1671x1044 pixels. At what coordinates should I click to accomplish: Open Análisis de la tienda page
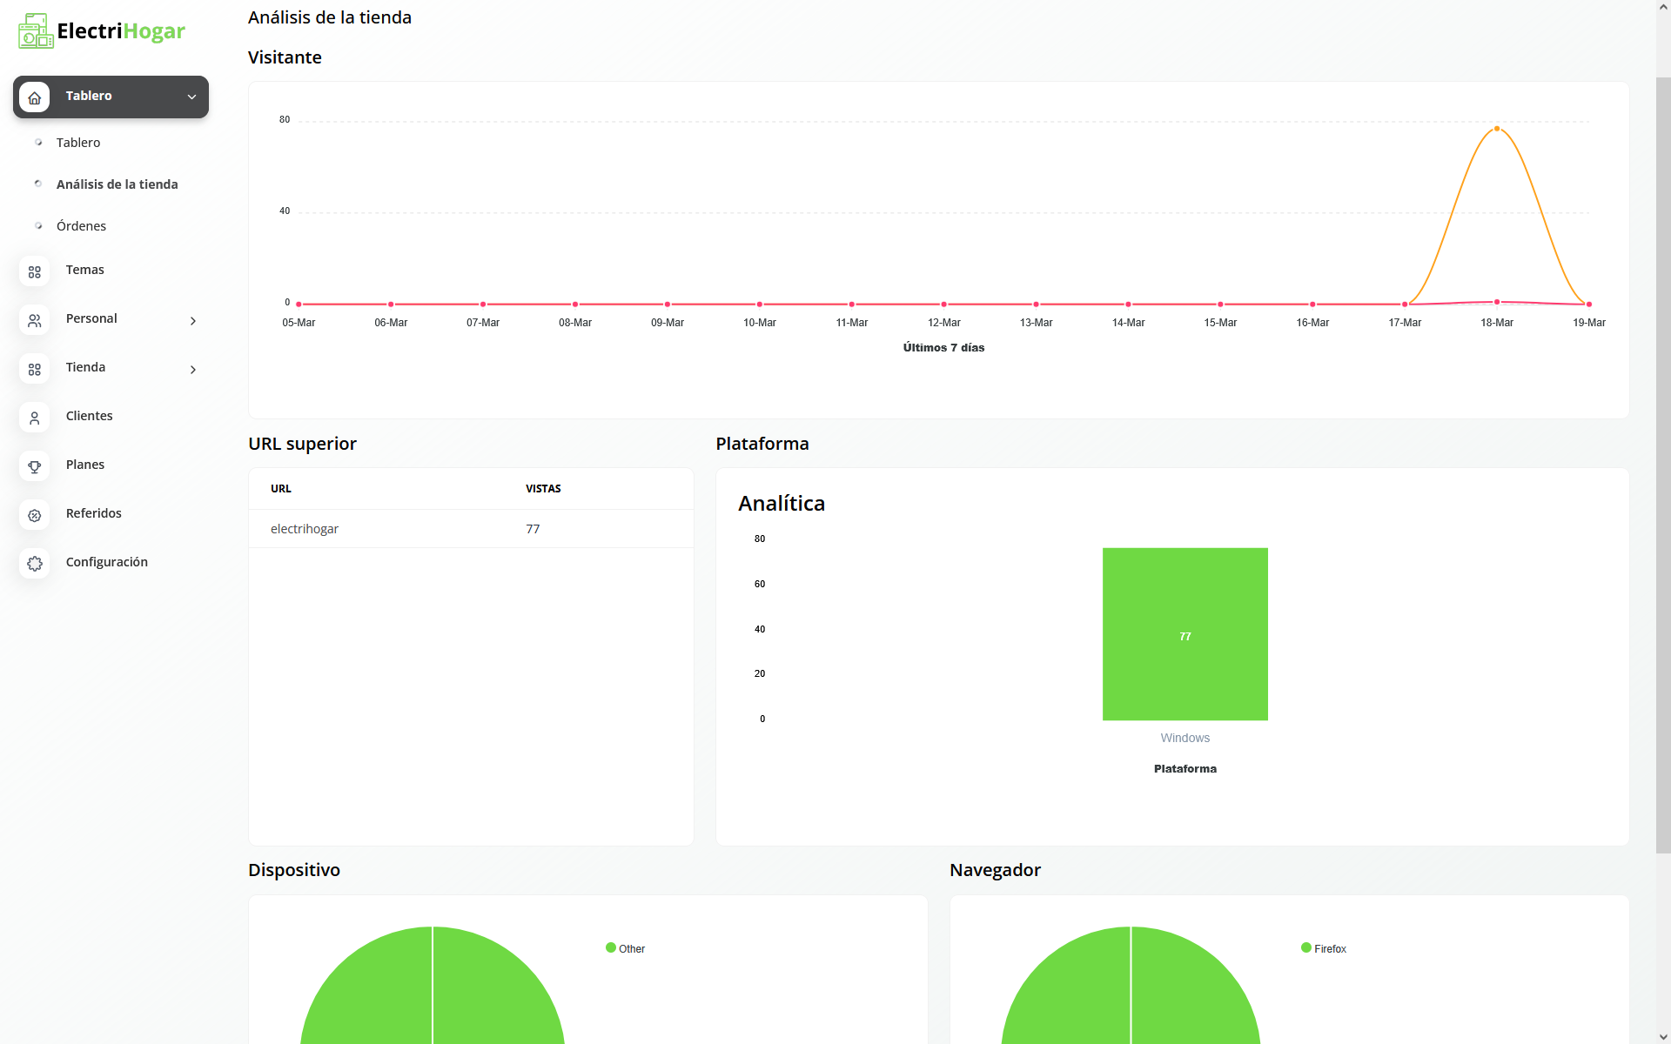(117, 184)
